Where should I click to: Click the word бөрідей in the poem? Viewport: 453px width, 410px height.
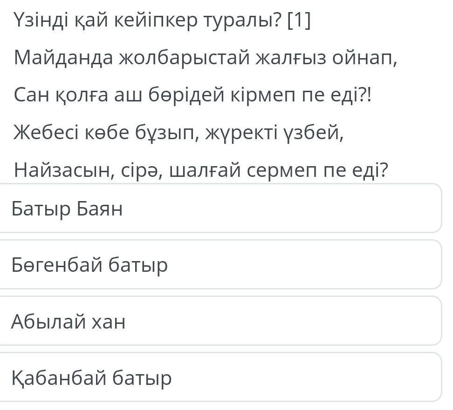coord(186,95)
